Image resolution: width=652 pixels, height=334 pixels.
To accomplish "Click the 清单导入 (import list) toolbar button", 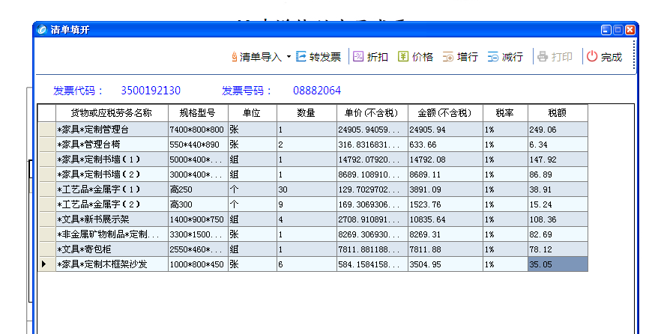I will pyautogui.click(x=256, y=57).
